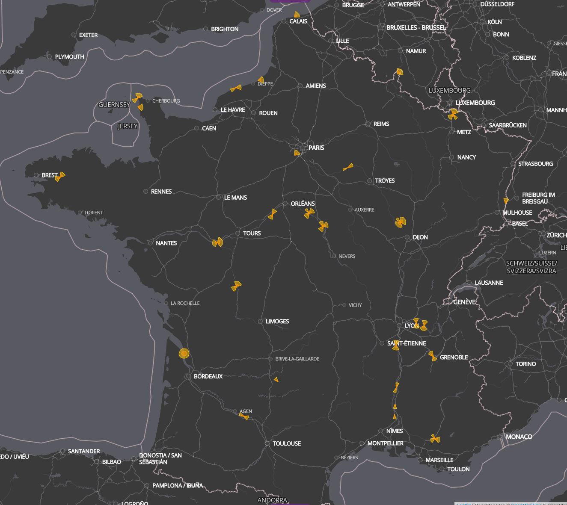Viewport: 567px width, 505px height.
Task: Select the marker east of Nîmes
Action: tap(435, 438)
